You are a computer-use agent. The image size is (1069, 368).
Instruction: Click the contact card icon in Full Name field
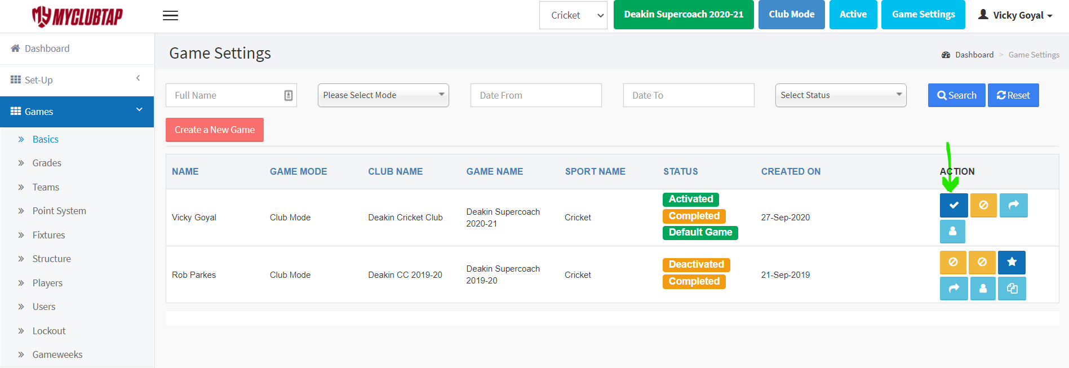click(288, 95)
